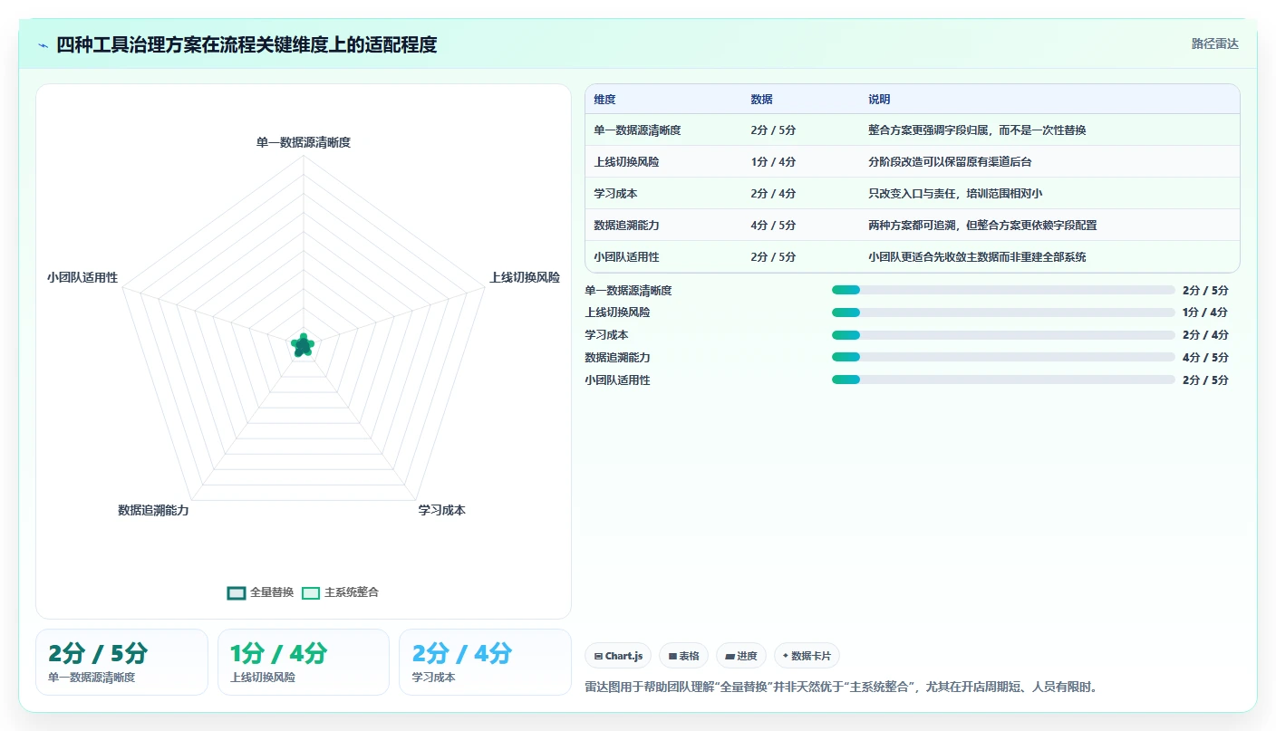Image resolution: width=1276 pixels, height=731 pixels.
Task: Open the 学习成本 card showing 2分 / 4分
Action: click(485, 662)
